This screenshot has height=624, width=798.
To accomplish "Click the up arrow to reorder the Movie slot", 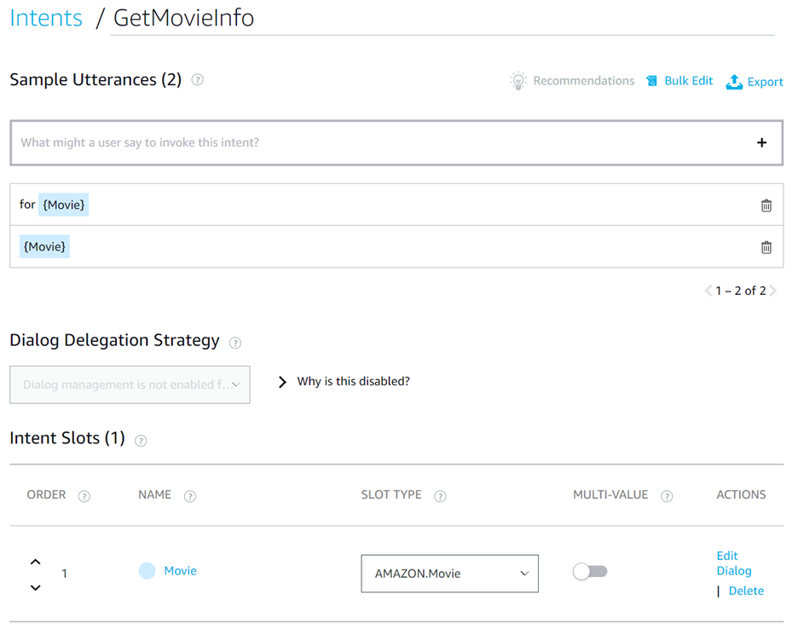I will (35, 561).
